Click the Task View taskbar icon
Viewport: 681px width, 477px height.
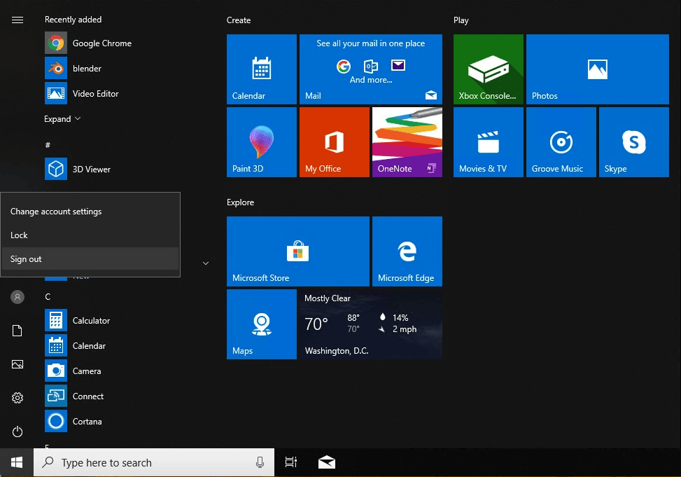290,462
